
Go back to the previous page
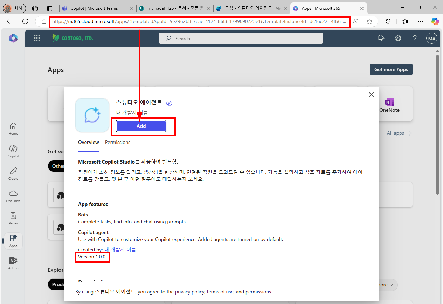pyautogui.click(x=10, y=21)
